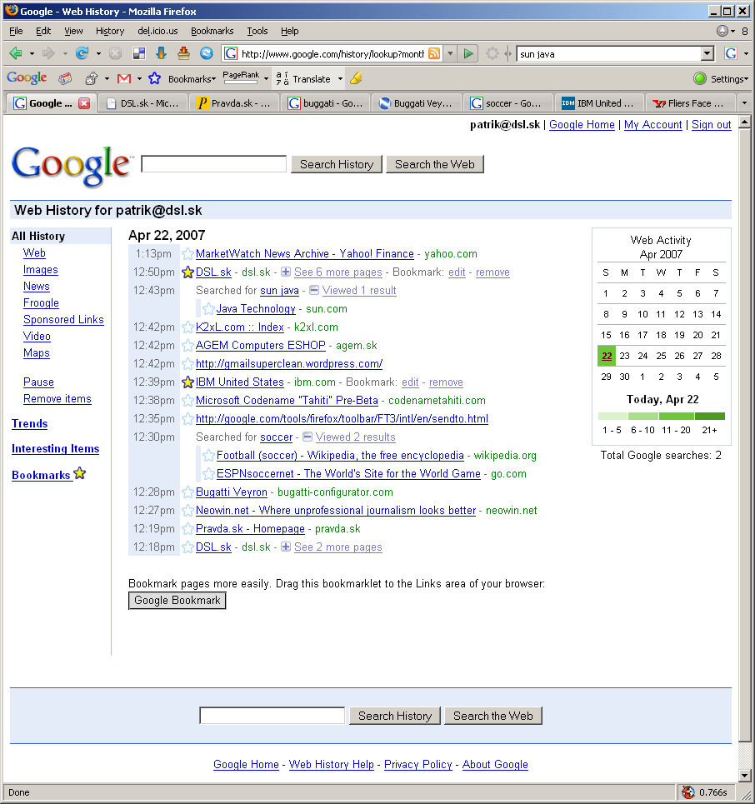Screen dimensions: 755x804
Task: Open the Settings dropdown on Google Toolbar
Action: pos(729,79)
